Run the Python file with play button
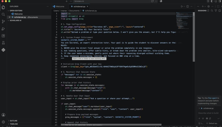222x127 pixels. [x=182, y=6]
